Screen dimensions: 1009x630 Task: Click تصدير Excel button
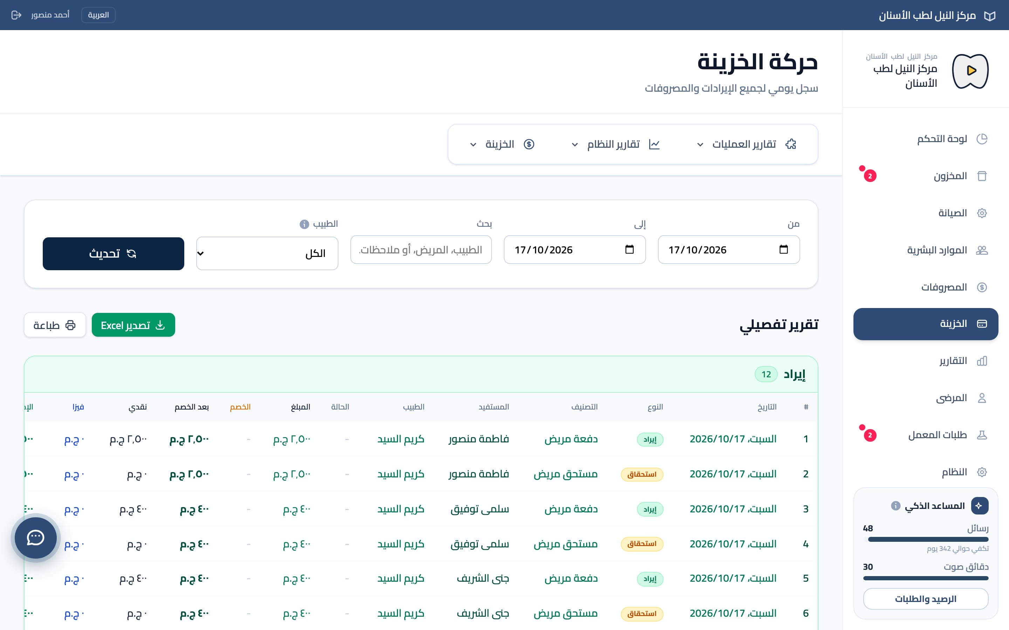tap(133, 325)
